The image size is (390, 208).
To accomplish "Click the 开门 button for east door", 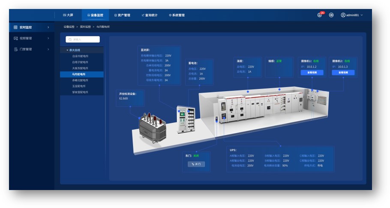I will (197, 164).
